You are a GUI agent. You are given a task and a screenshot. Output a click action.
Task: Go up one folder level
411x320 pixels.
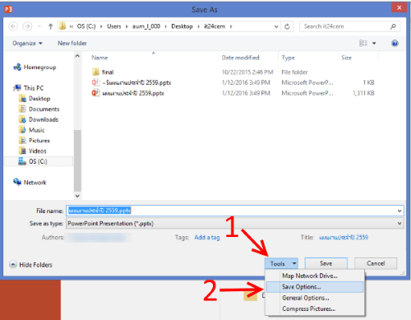pos(50,26)
